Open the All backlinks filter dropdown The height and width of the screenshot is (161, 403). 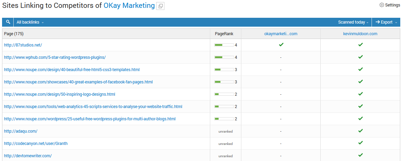(x=30, y=22)
